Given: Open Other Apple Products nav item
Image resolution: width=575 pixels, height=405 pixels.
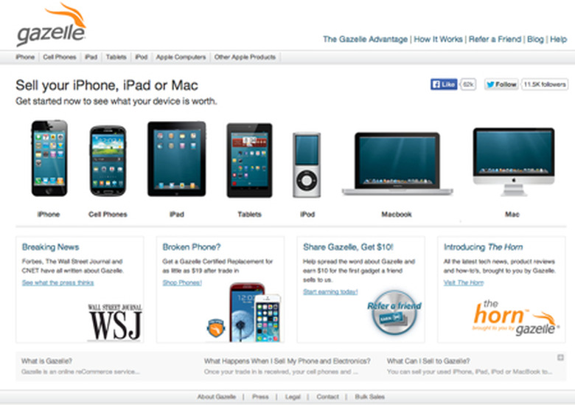Looking at the screenshot, I should [x=245, y=58].
